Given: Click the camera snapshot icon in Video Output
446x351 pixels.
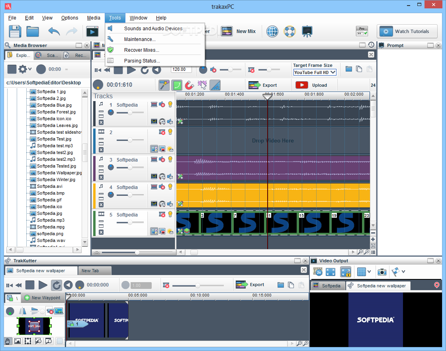Looking at the screenshot, I should [x=382, y=272].
